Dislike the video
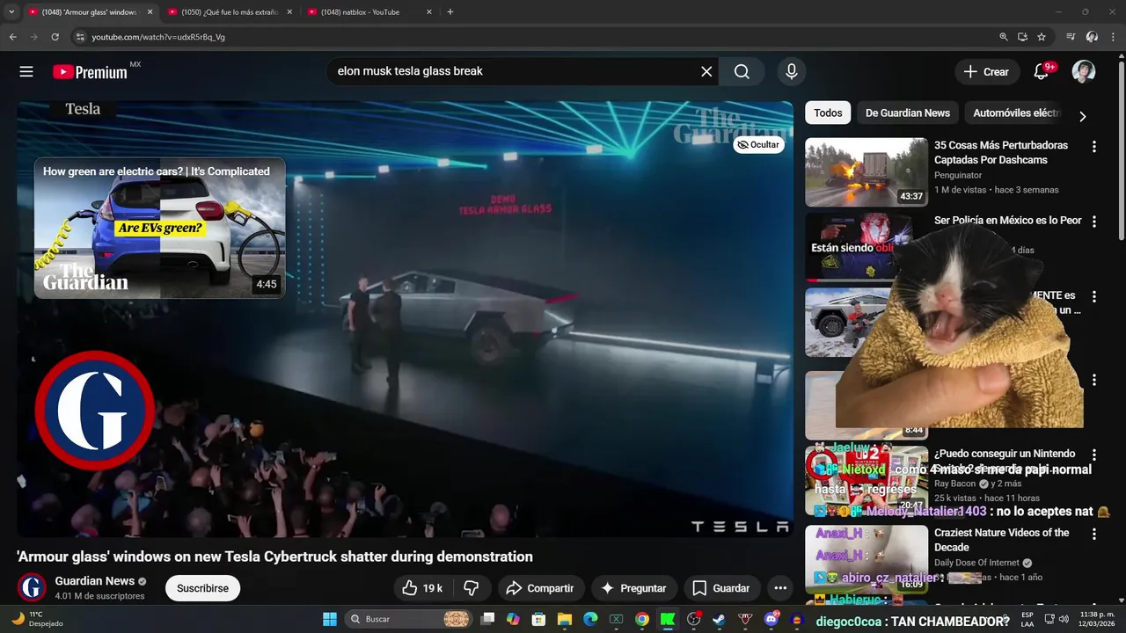Screen dimensions: 1126x633 pyautogui.click(x=472, y=588)
